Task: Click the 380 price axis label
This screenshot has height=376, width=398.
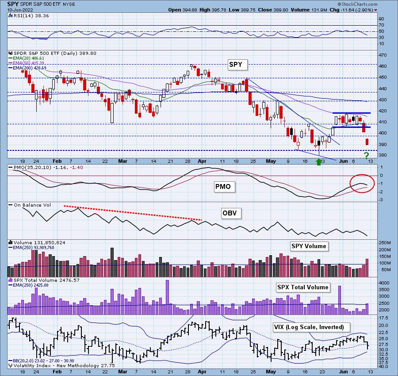Action: 383,155
